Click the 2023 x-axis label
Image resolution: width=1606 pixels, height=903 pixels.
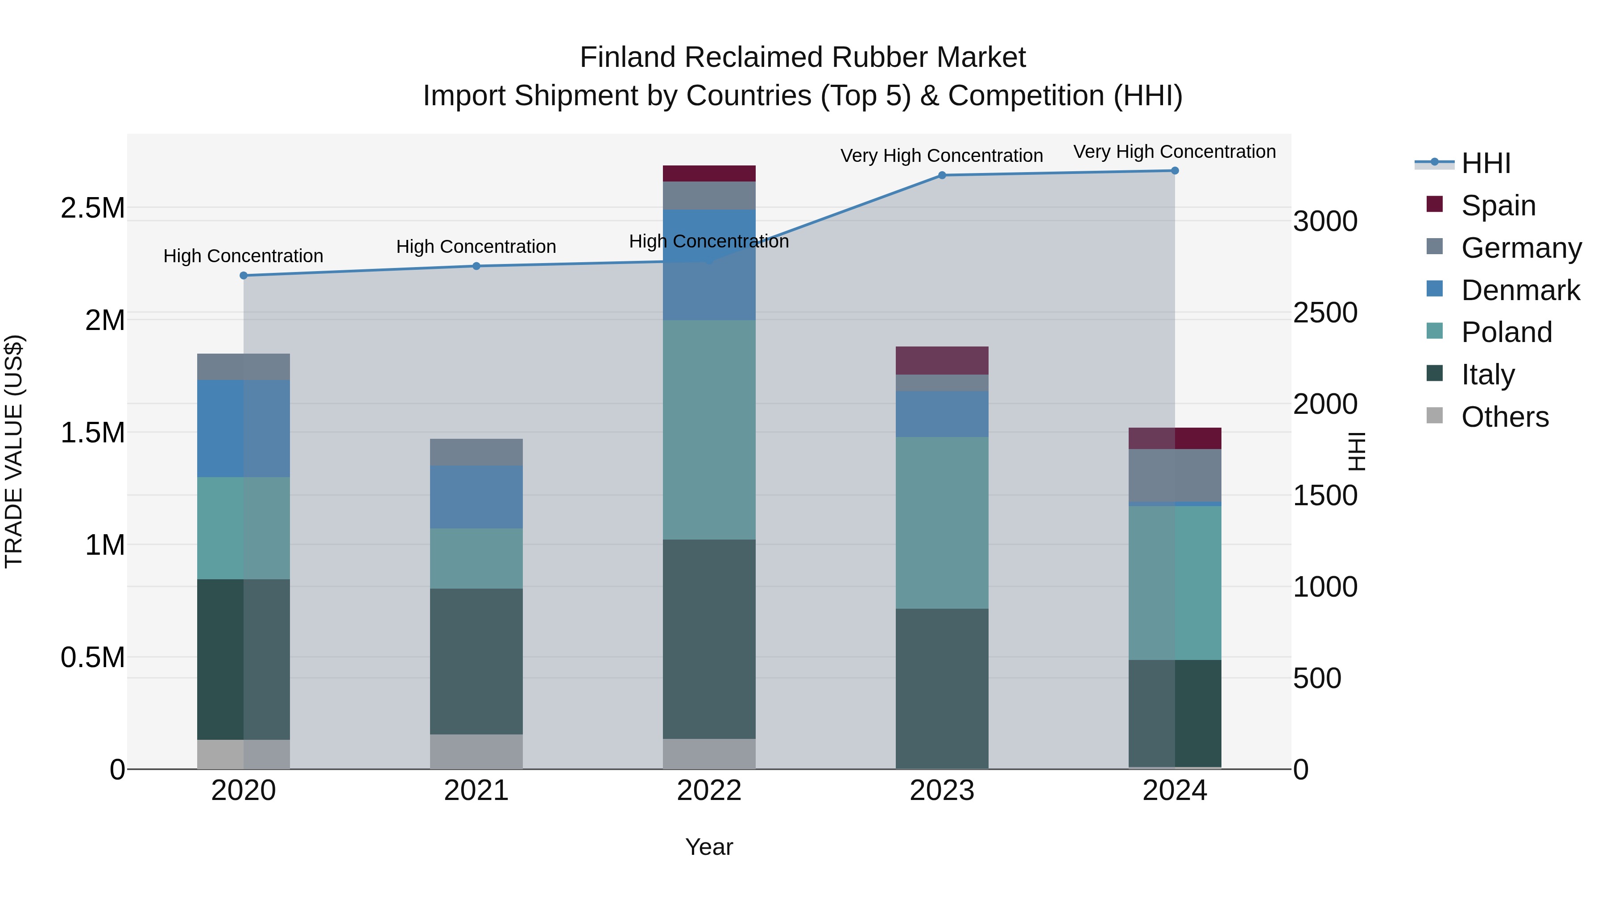942,791
